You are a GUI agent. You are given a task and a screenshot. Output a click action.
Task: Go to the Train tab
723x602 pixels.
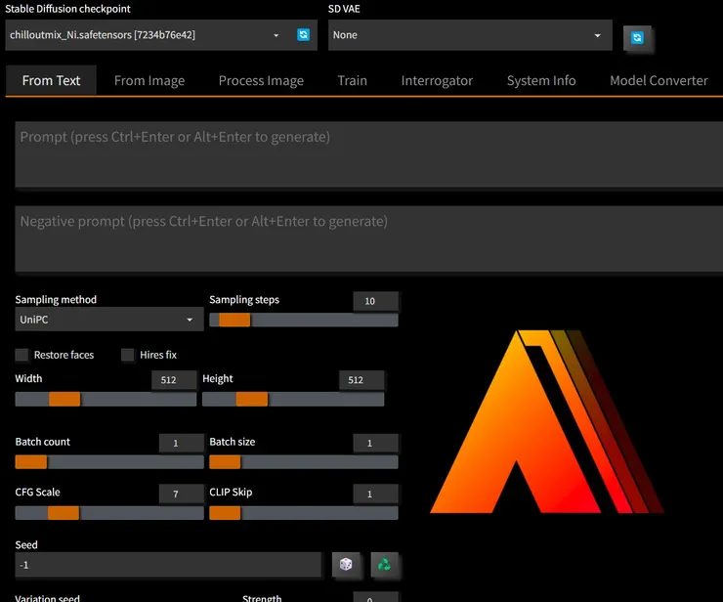(353, 81)
